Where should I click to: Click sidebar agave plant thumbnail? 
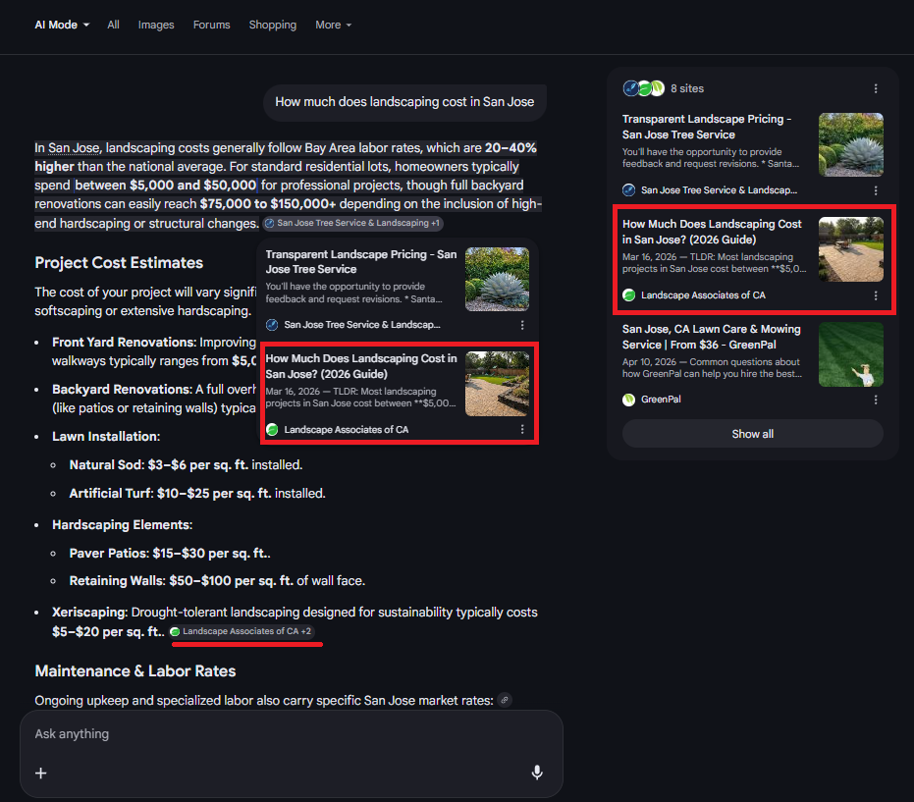(x=851, y=144)
